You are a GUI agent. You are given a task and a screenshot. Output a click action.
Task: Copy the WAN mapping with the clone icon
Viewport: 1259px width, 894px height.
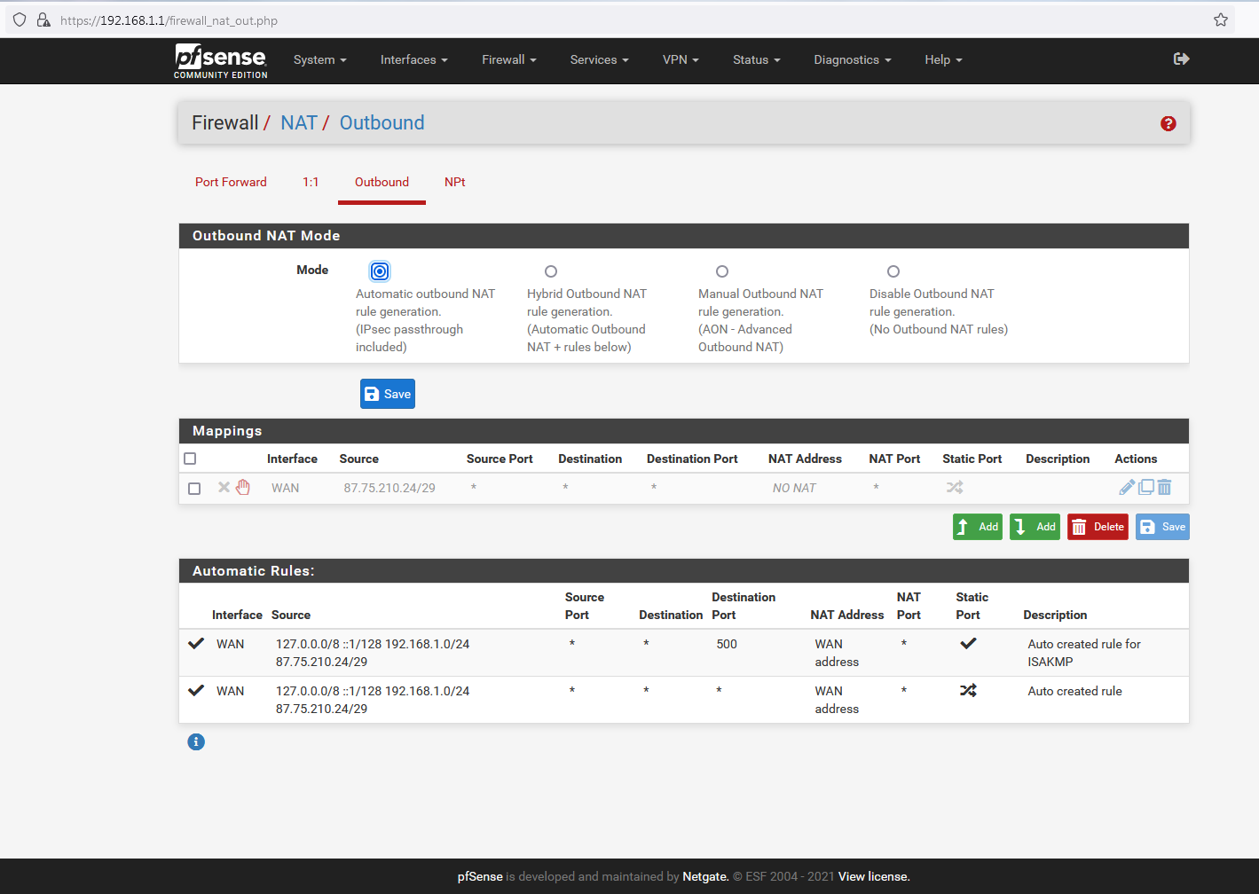click(x=1146, y=487)
